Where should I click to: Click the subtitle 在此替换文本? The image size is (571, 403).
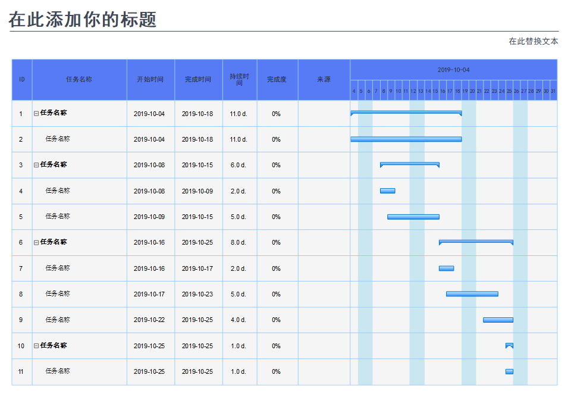coord(533,41)
